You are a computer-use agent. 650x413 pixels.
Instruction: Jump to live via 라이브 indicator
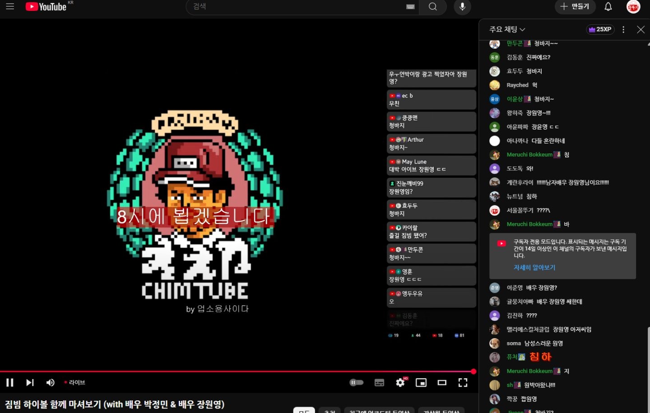75,382
